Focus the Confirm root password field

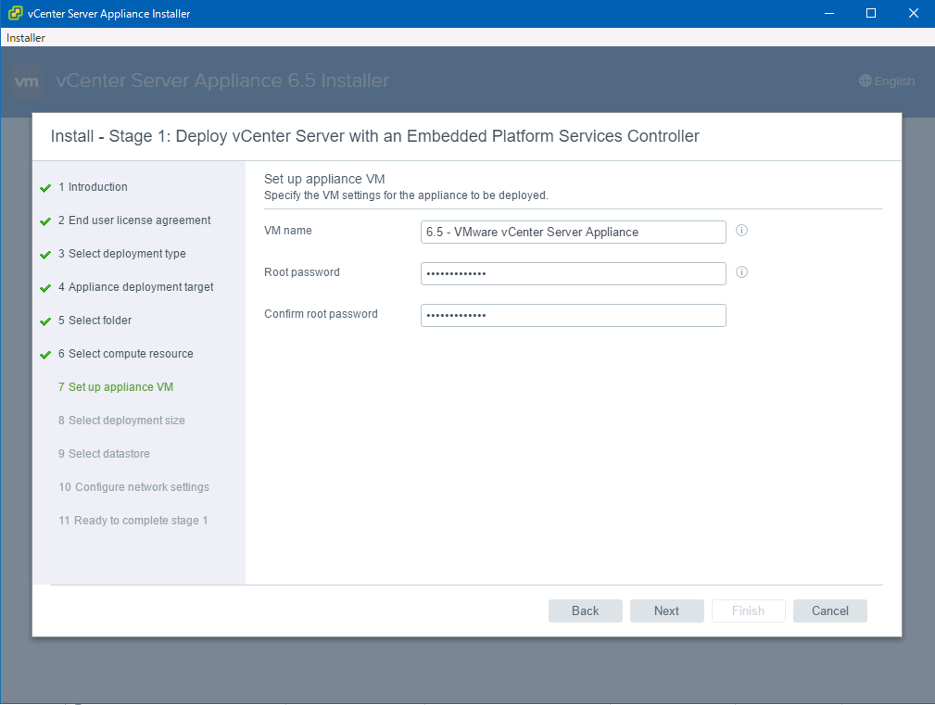pos(573,315)
